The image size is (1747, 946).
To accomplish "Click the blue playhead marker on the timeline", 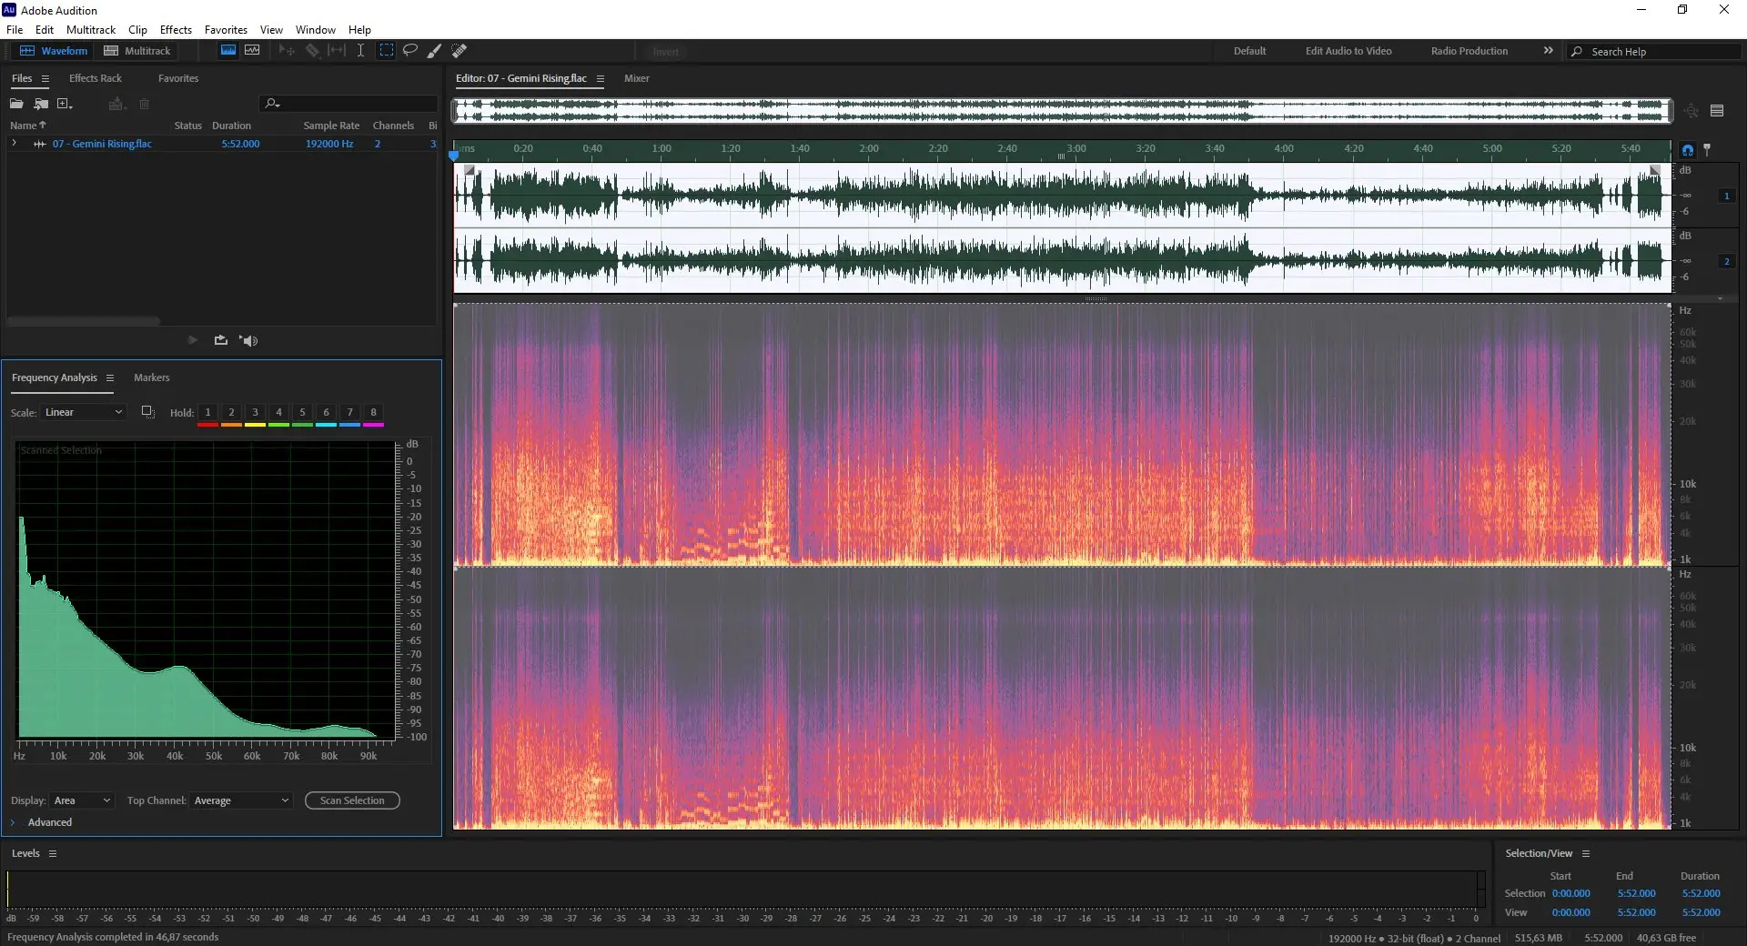I will [454, 155].
